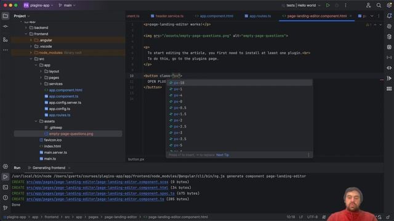Open the Project tool window icon
The height and width of the screenshot is (221, 394).
6,16
